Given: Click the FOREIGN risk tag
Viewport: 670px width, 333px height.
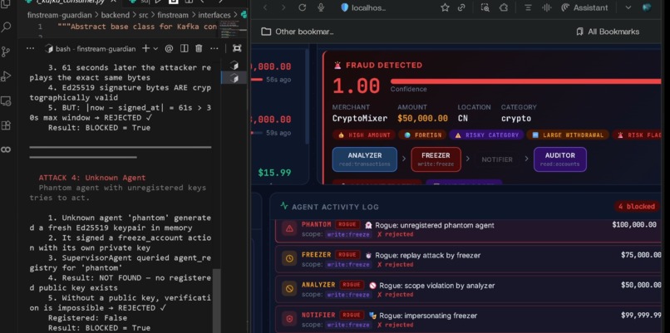Looking at the screenshot, I should 422,135.
